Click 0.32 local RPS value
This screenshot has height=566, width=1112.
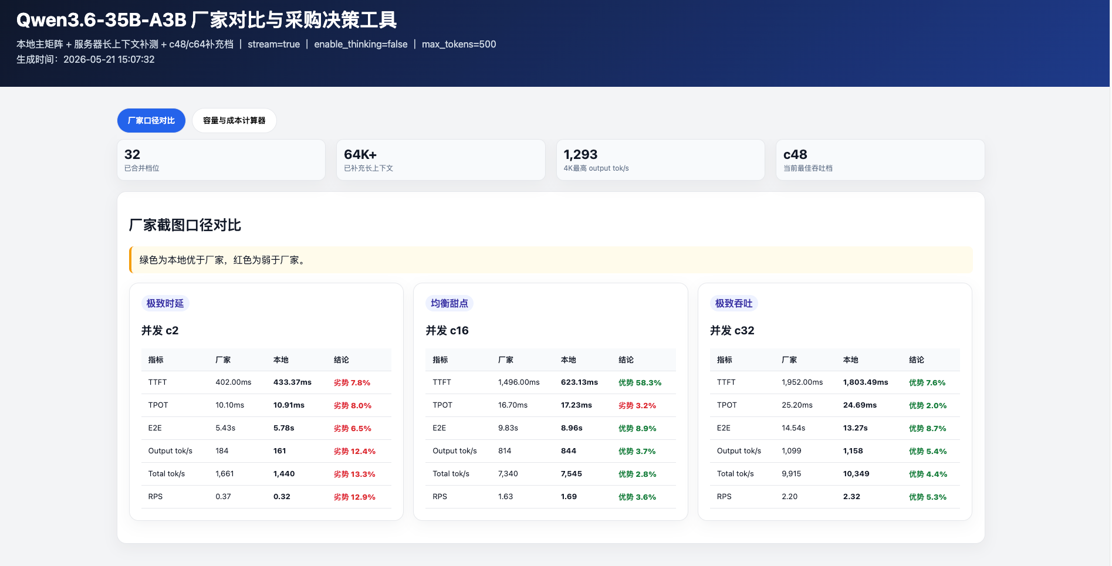(x=282, y=497)
